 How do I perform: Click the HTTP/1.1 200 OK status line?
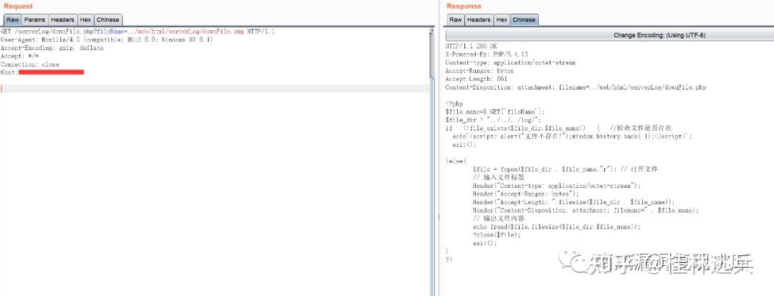click(471, 47)
